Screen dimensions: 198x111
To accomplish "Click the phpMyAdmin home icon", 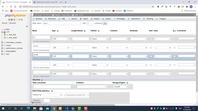I will pyautogui.click(x=9, y=20).
